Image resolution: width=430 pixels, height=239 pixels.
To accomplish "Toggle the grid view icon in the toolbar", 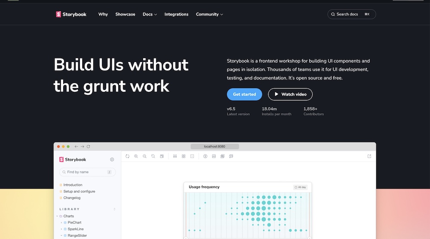I will 184,156.
